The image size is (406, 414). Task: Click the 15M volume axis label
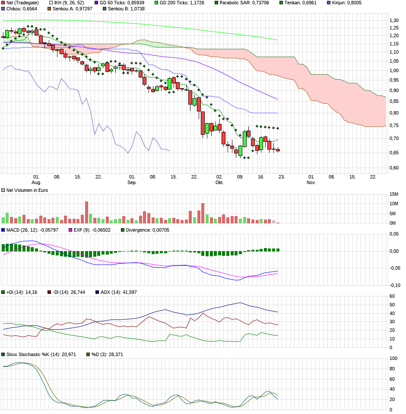click(x=394, y=194)
